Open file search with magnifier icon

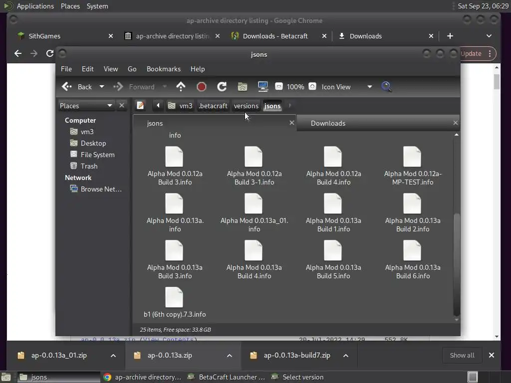click(387, 87)
